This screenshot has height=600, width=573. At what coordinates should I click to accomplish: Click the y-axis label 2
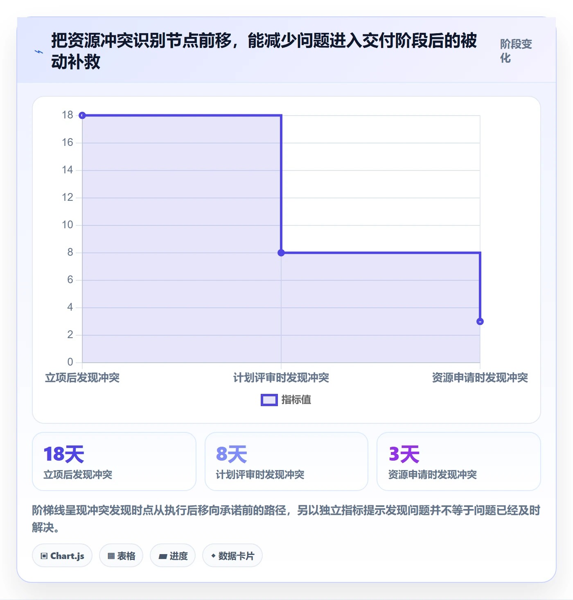70,335
